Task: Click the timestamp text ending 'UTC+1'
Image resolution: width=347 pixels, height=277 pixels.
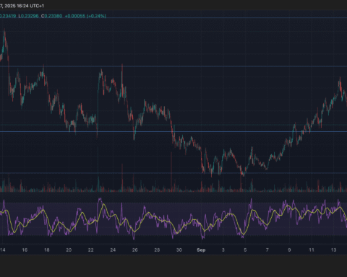Action: pyautogui.click(x=22, y=6)
